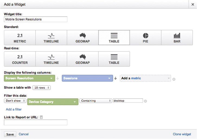197x139 pixels.
Task: Select the PIE chart widget type
Action: [145, 37]
